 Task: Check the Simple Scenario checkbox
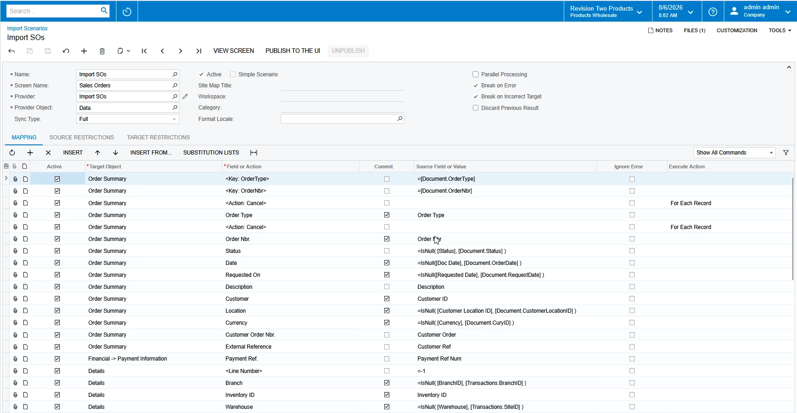[233, 75]
